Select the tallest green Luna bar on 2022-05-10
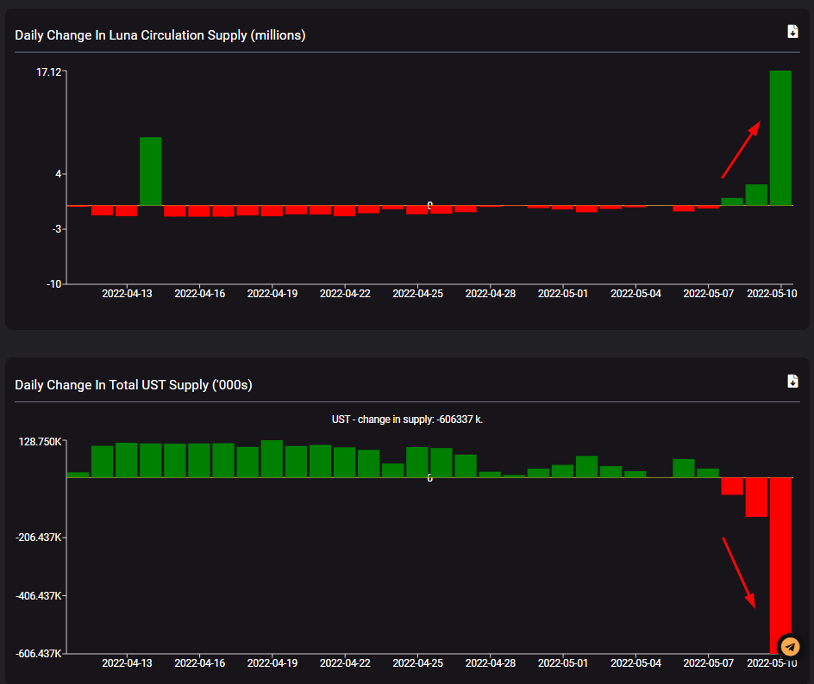Screen dimensions: 814x684 coord(780,138)
